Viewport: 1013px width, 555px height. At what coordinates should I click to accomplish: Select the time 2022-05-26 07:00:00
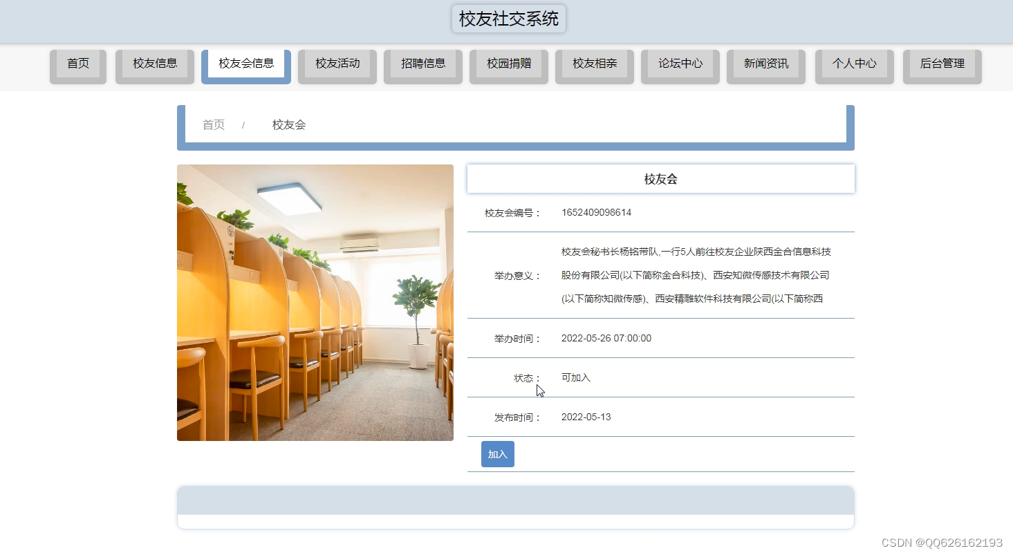click(606, 338)
